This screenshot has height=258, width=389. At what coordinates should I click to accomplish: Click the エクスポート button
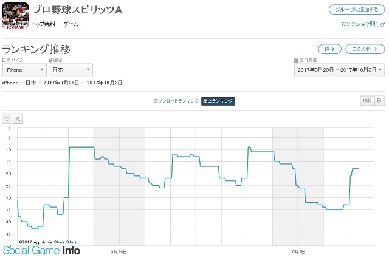[x=365, y=49]
